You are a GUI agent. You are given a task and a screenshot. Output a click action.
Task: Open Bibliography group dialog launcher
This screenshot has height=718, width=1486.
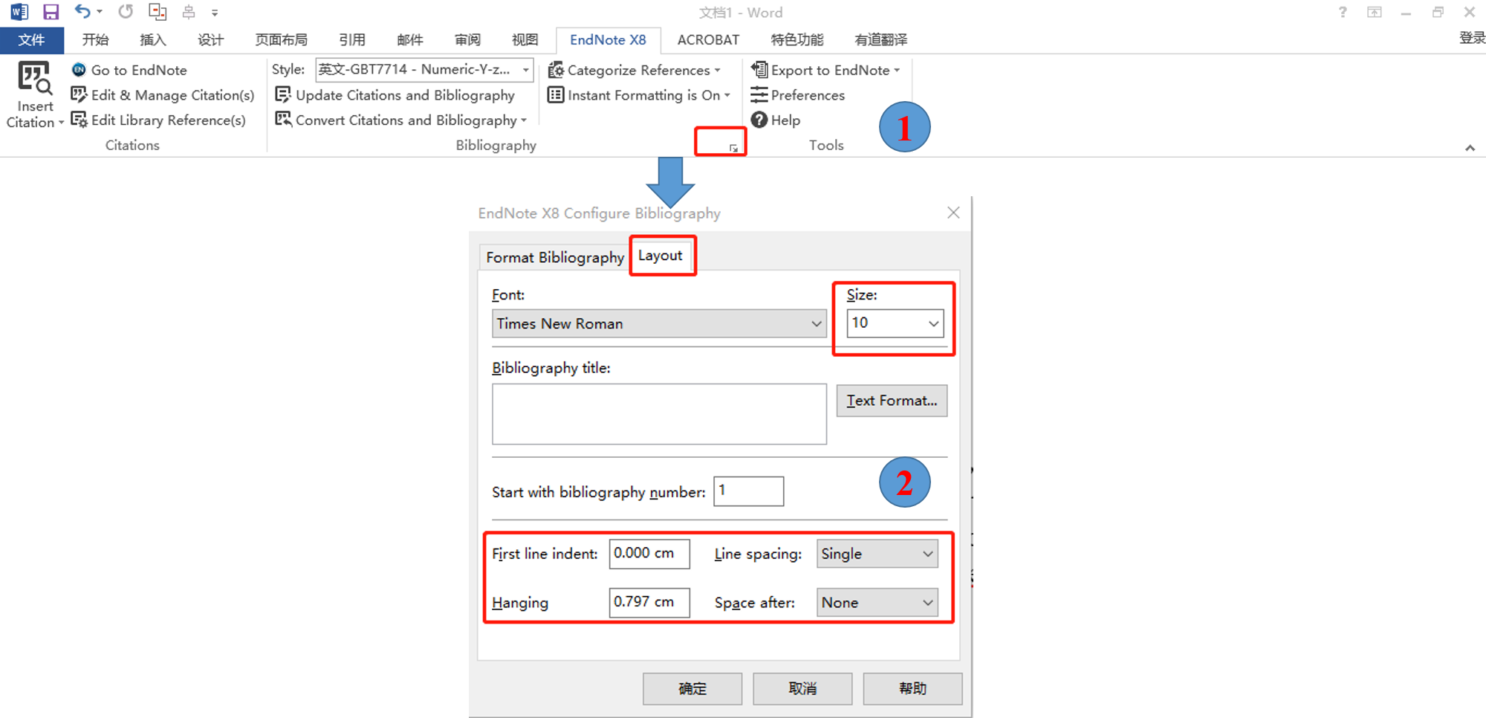point(733,148)
